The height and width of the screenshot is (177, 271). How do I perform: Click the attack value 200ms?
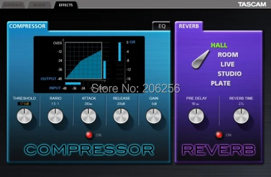[x=89, y=104]
